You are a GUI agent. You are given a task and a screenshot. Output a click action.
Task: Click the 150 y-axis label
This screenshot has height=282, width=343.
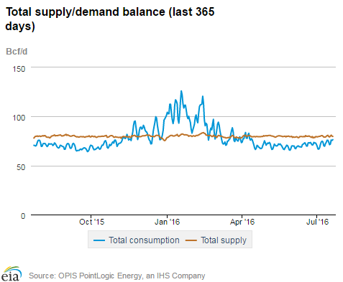pos(19,69)
